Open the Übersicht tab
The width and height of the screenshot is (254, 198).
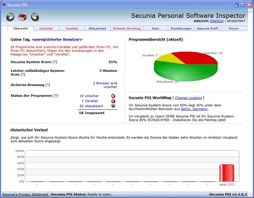click(x=21, y=28)
